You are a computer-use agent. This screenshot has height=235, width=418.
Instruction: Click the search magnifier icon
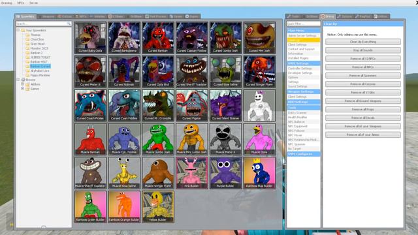tap(69, 23)
